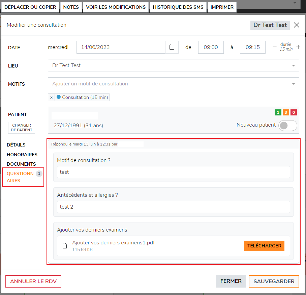Image resolution: width=306 pixels, height=295 pixels.
Task: Open the Honoraires tab
Action: coord(22,155)
